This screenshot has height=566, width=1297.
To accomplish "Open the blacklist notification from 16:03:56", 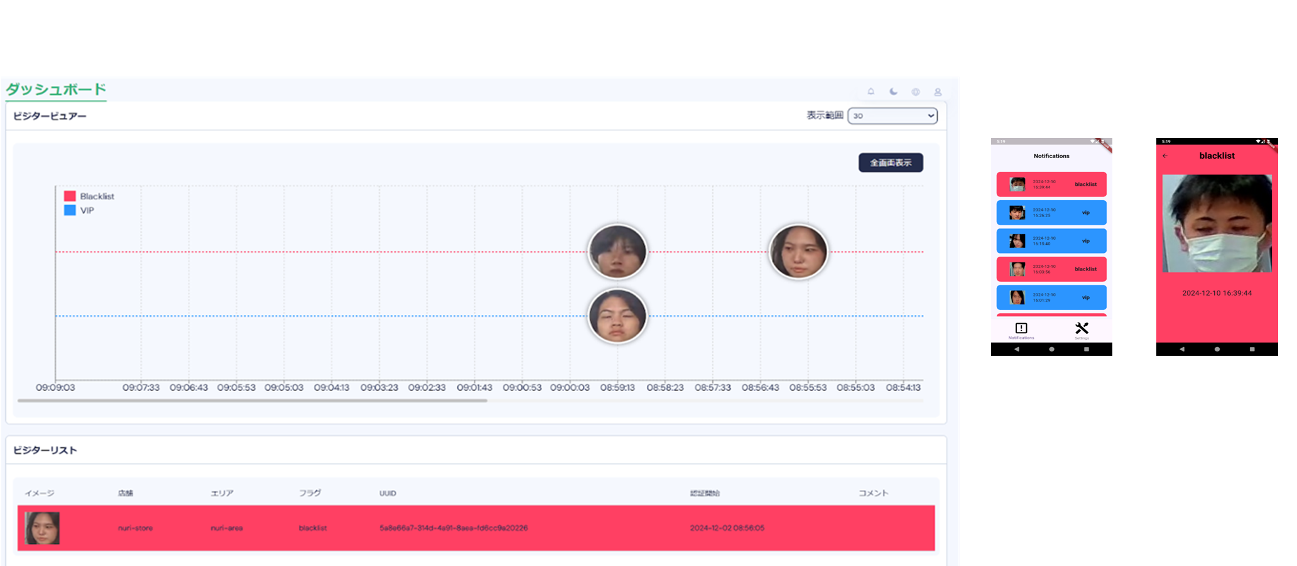I will [1051, 269].
